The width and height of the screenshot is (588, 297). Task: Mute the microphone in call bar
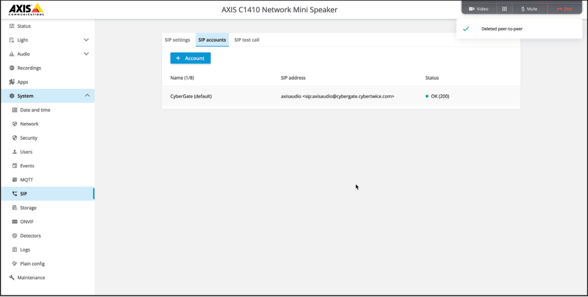(x=529, y=9)
